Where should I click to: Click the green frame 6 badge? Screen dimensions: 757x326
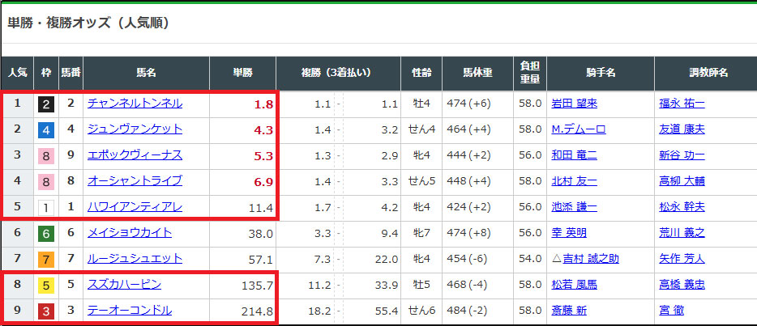(x=46, y=233)
